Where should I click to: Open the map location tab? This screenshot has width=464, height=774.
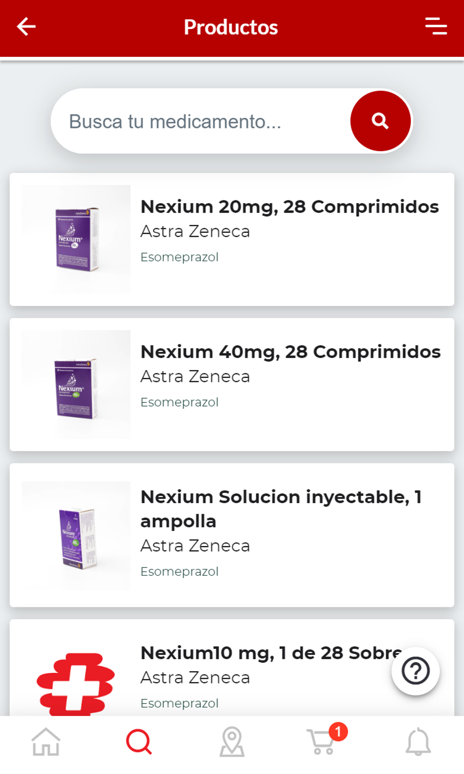tap(232, 742)
